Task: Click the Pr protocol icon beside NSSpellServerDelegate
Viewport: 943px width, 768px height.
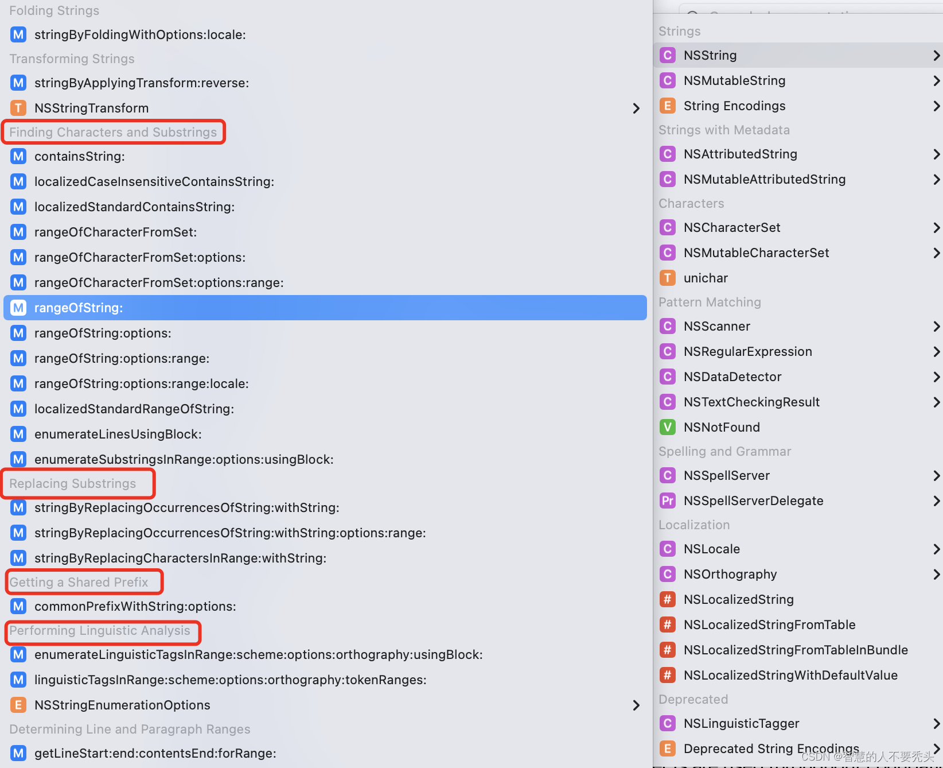Action: pyautogui.click(x=667, y=501)
